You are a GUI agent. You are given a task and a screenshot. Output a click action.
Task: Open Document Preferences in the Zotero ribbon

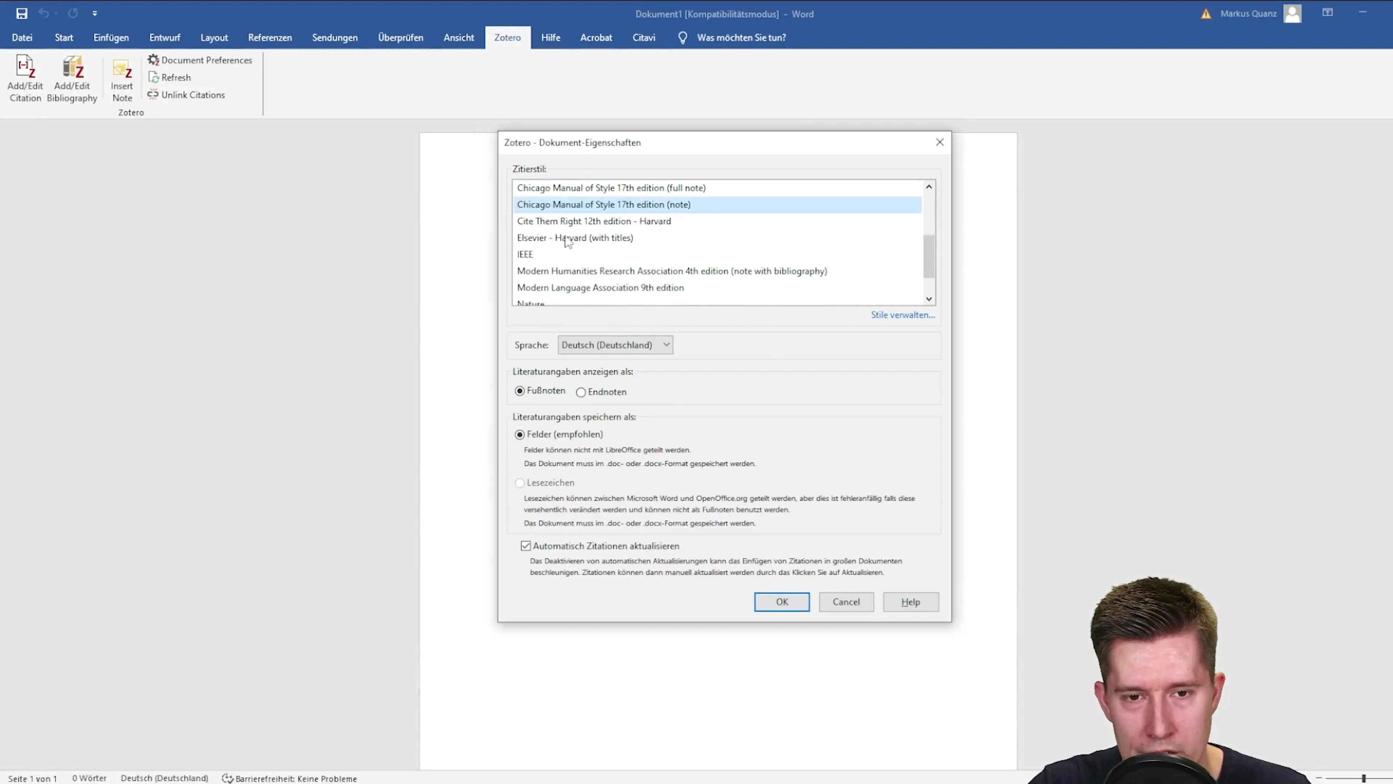(200, 60)
